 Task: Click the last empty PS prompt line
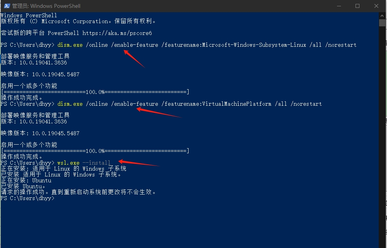click(x=28, y=198)
